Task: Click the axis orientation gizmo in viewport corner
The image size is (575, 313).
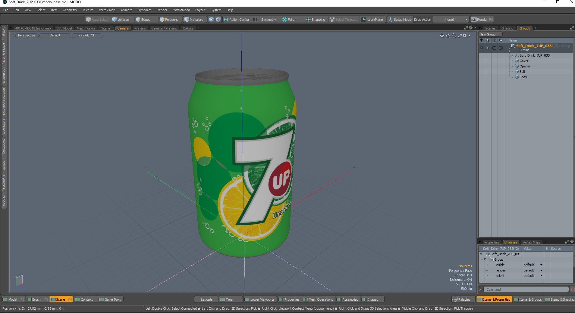Action: click(x=19, y=281)
